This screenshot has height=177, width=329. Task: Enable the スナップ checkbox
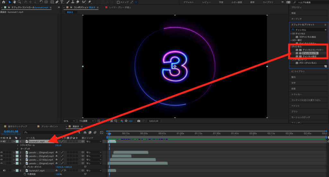coord(118,2)
